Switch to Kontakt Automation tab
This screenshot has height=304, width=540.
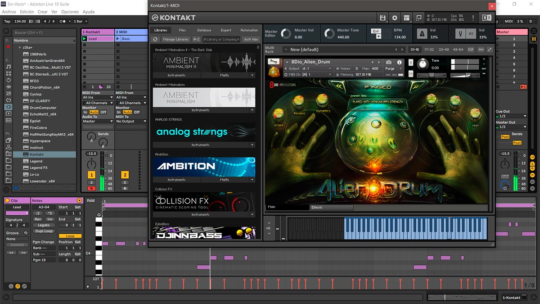[249, 30]
